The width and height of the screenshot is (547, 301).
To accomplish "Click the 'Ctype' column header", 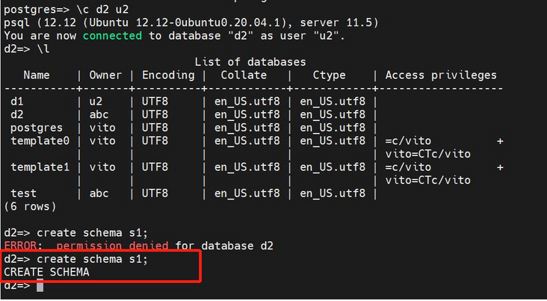I will pos(332,75).
